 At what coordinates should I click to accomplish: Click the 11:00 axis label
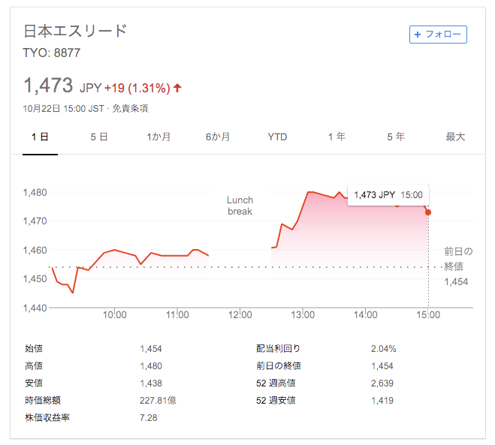coord(177,314)
